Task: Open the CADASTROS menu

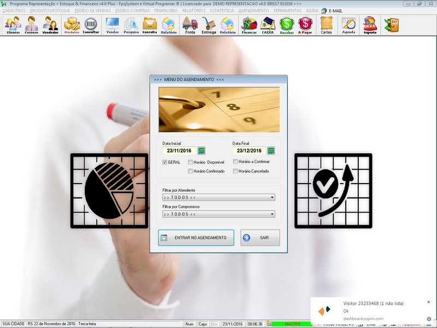Action: coord(14,10)
